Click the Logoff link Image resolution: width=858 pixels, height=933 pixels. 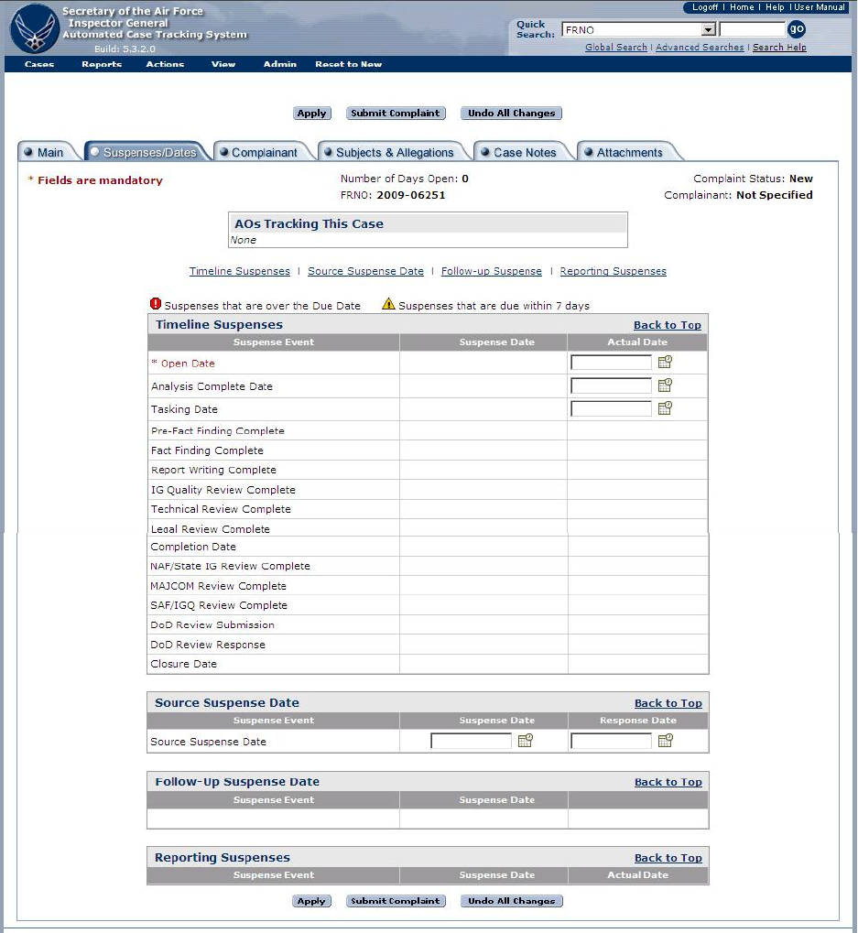tap(705, 7)
